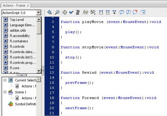Image resolution: width=167 pixels, height=116 pixels.
Task: Remove comment from selection
Action: [135, 12]
